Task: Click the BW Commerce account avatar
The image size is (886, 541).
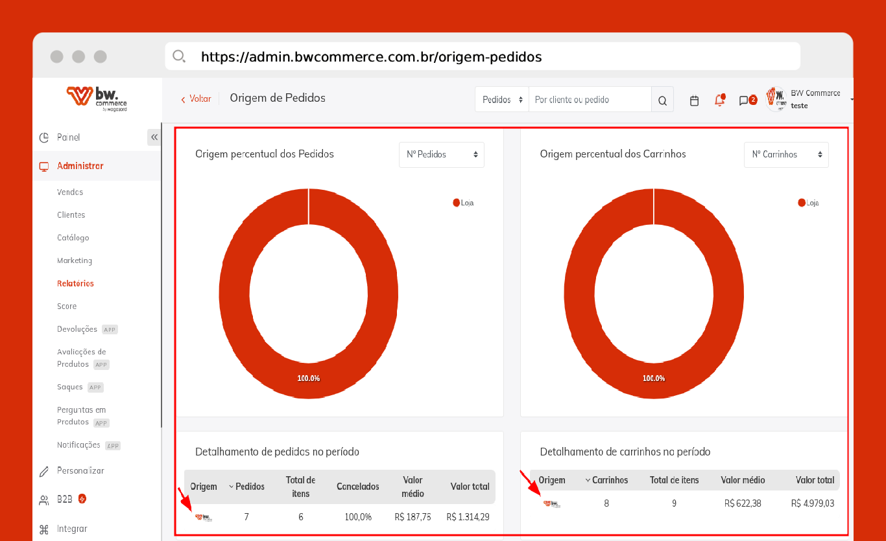Action: pyautogui.click(x=776, y=98)
